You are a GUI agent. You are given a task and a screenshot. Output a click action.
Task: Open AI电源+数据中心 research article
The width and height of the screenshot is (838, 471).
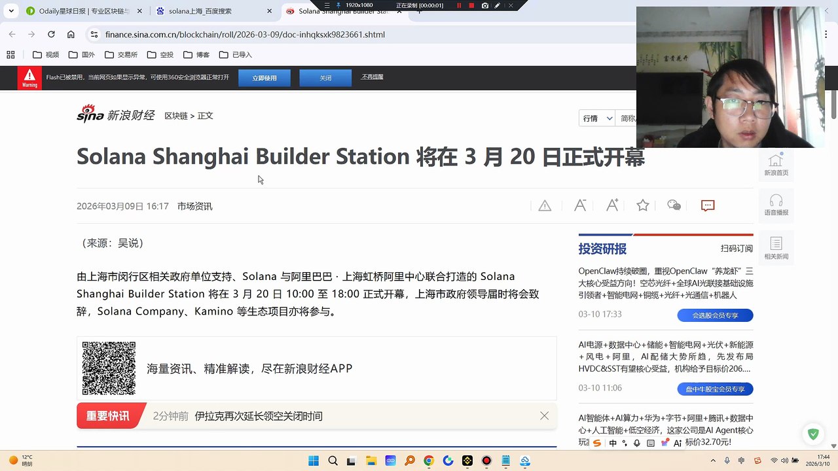pos(666,357)
